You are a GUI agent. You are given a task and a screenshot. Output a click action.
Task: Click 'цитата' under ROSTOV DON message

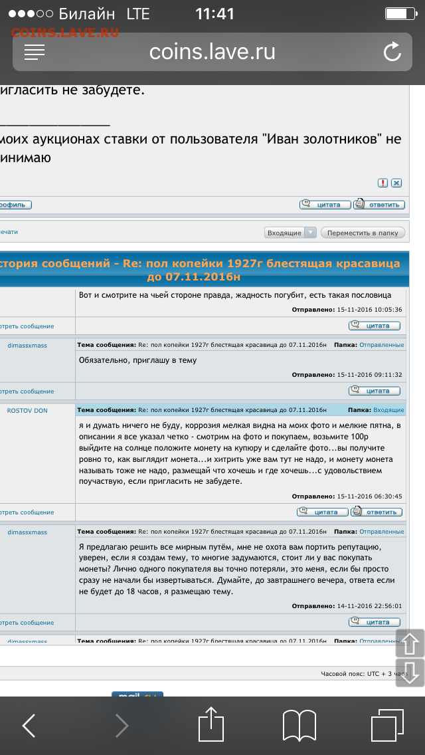tap(323, 511)
